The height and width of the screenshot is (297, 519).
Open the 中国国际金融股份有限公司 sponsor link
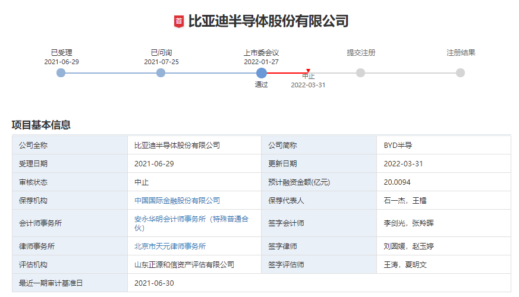(x=177, y=201)
